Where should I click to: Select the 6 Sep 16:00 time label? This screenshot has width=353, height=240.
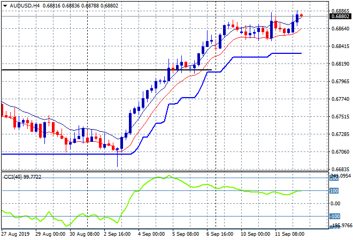click(x=220, y=234)
